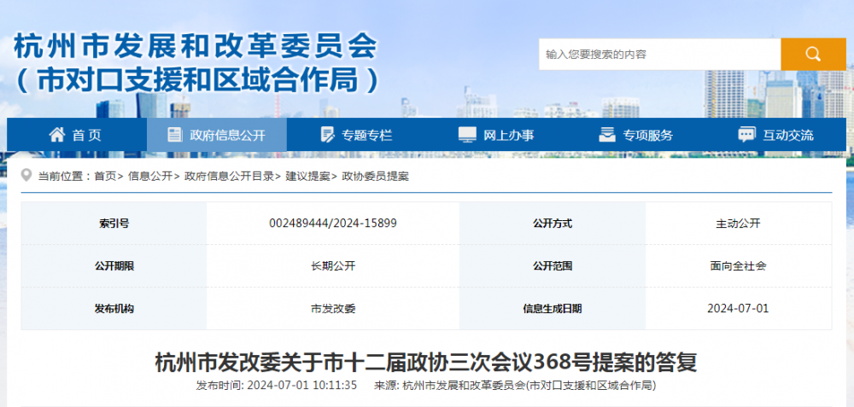
Task: Click the publish time 2024-07-01 10:11:35
Action: click(277, 386)
